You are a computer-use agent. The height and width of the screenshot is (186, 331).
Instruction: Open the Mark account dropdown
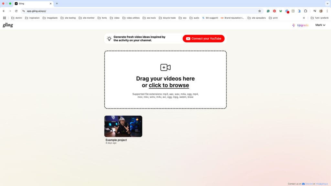pos(320,25)
